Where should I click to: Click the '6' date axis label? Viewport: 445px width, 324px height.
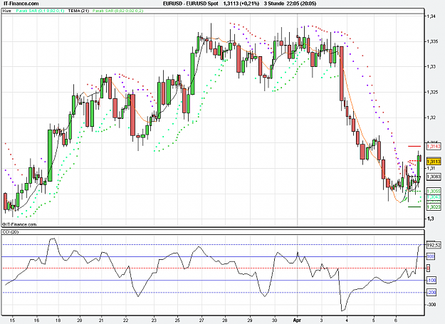coord(396,320)
